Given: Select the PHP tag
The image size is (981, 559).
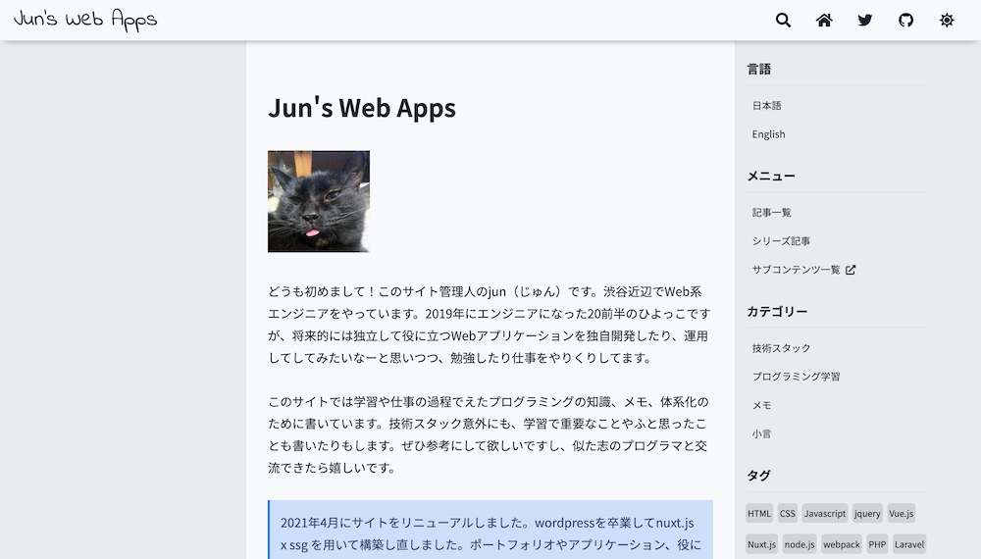Looking at the screenshot, I should (x=877, y=544).
